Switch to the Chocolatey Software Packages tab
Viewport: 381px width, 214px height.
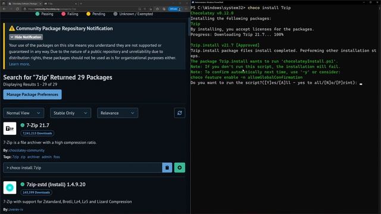[24, 4]
